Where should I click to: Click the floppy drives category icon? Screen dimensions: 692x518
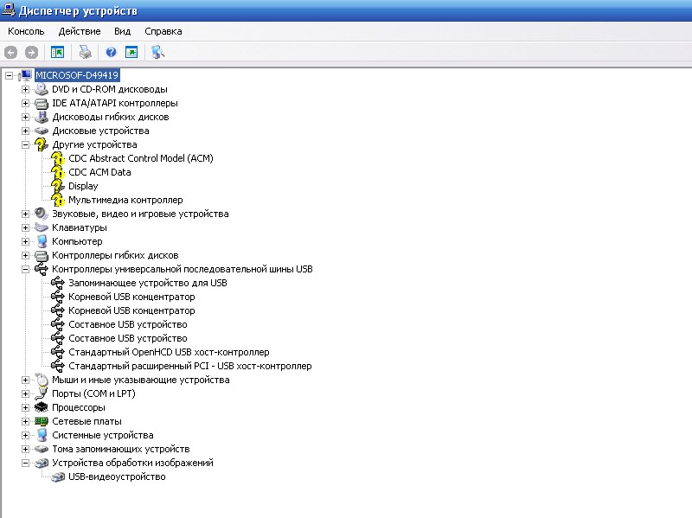(x=42, y=117)
